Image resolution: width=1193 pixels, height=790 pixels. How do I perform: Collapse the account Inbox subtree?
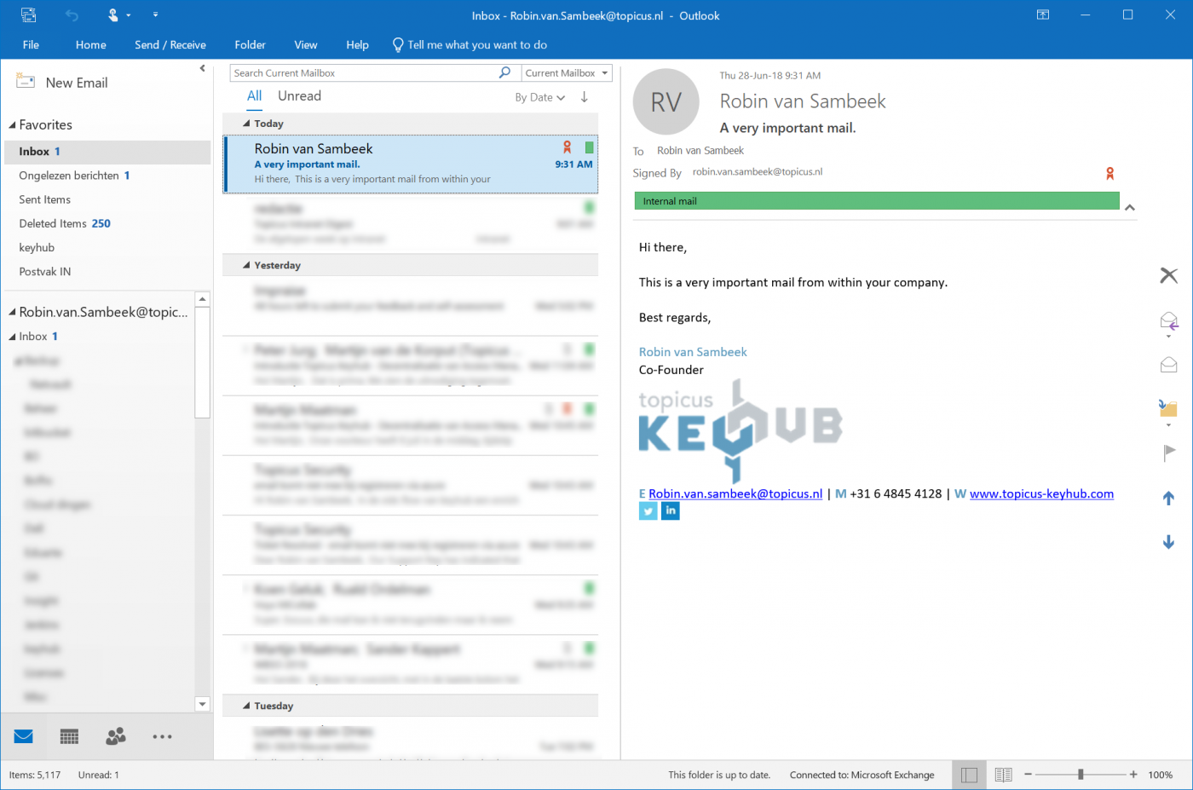[x=13, y=337]
